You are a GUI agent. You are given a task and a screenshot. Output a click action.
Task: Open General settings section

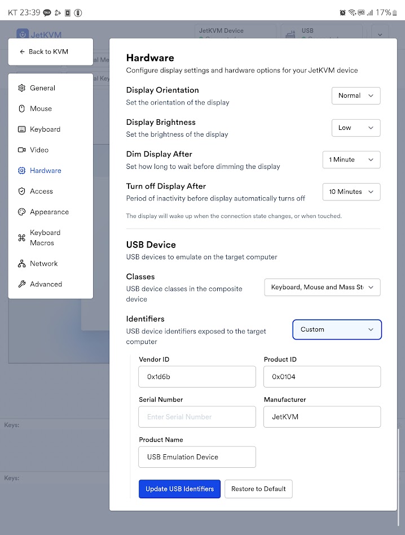[x=50, y=88]
